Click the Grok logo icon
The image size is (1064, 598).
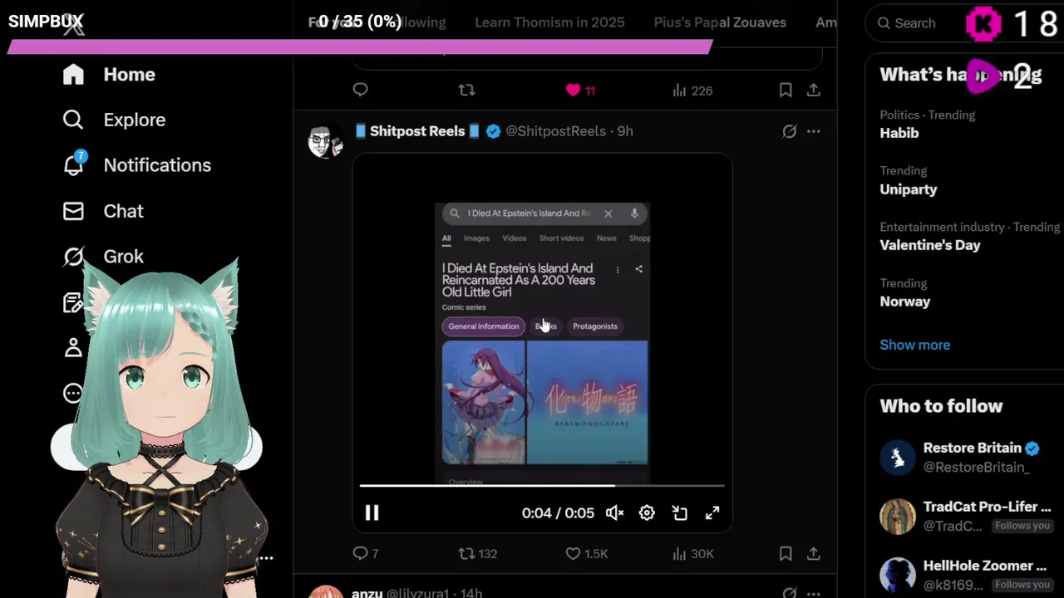point(73,257)
